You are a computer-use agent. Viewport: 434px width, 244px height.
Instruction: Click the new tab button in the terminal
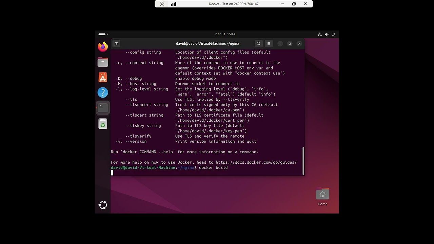pos(116,44)
